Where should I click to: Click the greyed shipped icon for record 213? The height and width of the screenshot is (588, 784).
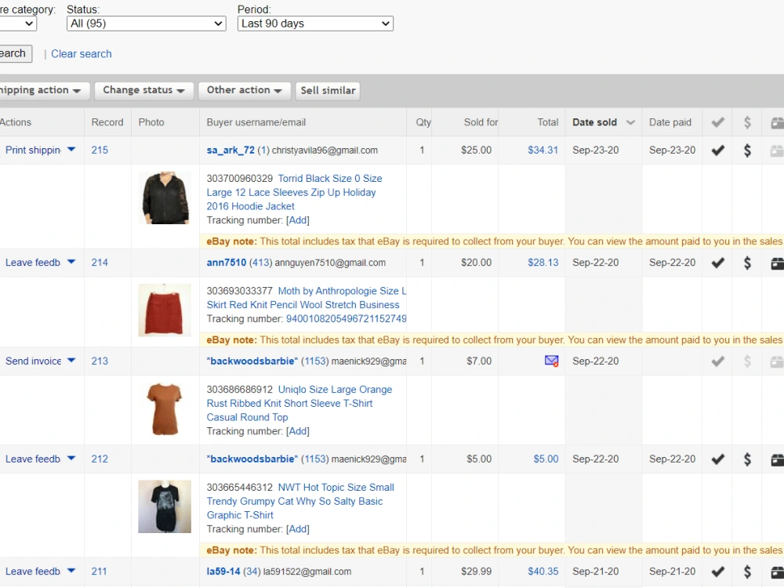point(777,361)
